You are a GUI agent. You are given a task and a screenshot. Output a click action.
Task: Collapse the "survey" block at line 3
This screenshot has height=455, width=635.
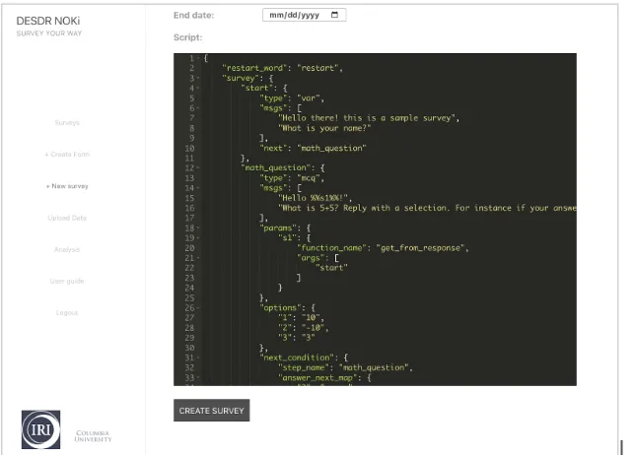197,78
